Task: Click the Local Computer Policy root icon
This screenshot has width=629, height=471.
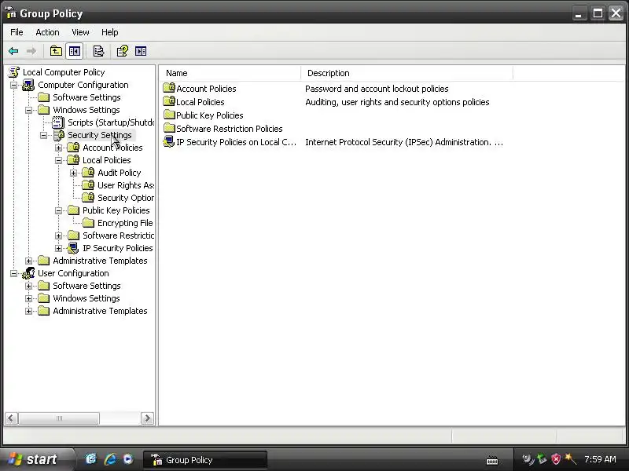Action: (x=14, y=72)
